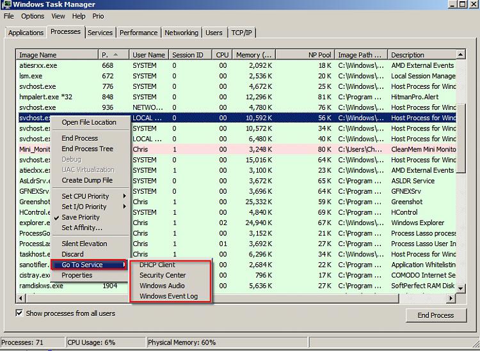480x351 pixels.
Task: Sort by Description column header
Action: [x=422, y=55]
